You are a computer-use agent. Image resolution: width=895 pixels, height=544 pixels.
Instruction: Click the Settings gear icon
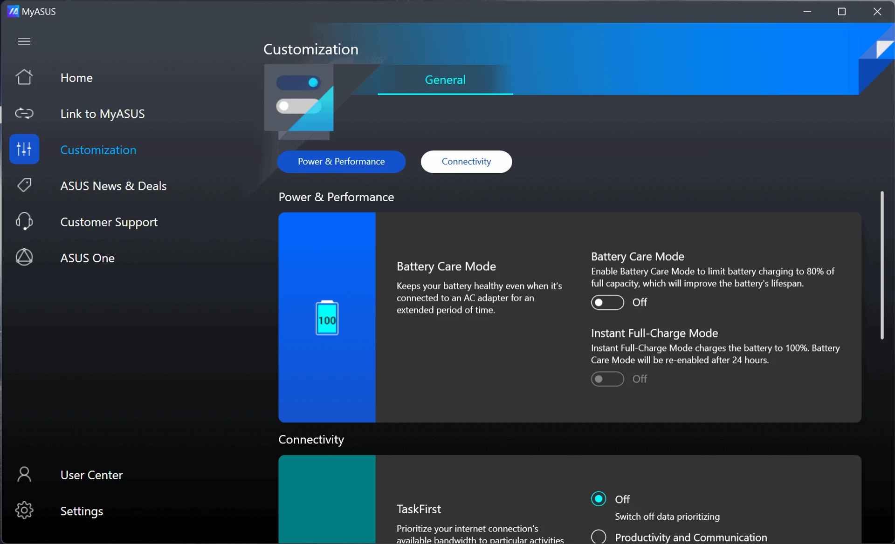[x=24, y=510]
